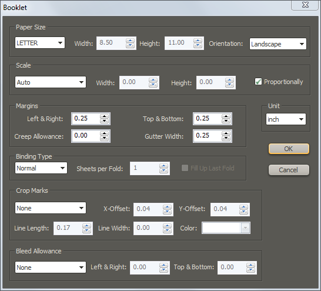Click the Paper Size Height field 11.00
The height and width of the screenshot is (291, 321).
[179, 43]
